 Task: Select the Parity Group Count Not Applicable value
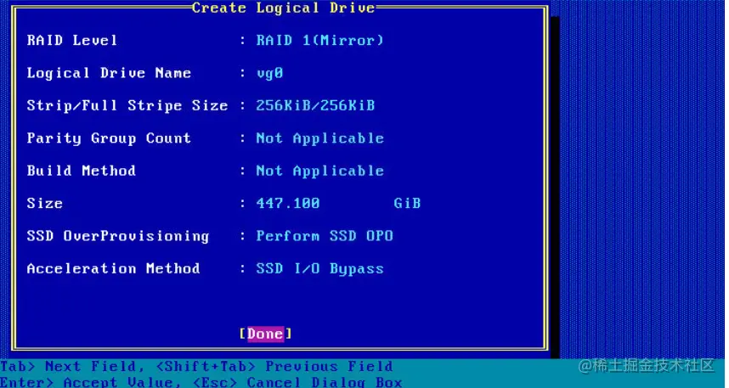click(x=320, y=138)
